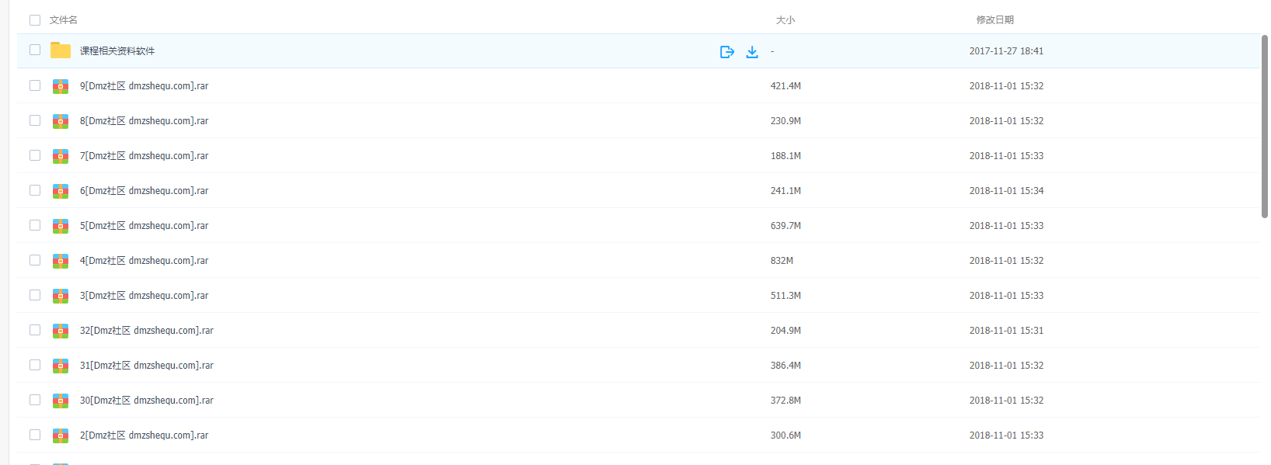Viewport: 1271px width, 465px height.
Task: Select file name 32[Dmz社区 dmzshequ.com].rar
Action: click(x=146, y=331)
